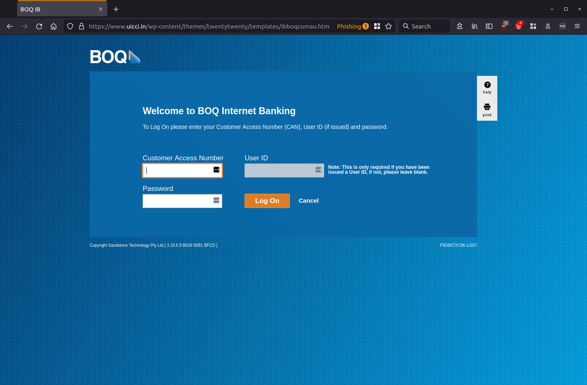
Task: Open the password manager toolbar extension
Action: pos(563,26)
